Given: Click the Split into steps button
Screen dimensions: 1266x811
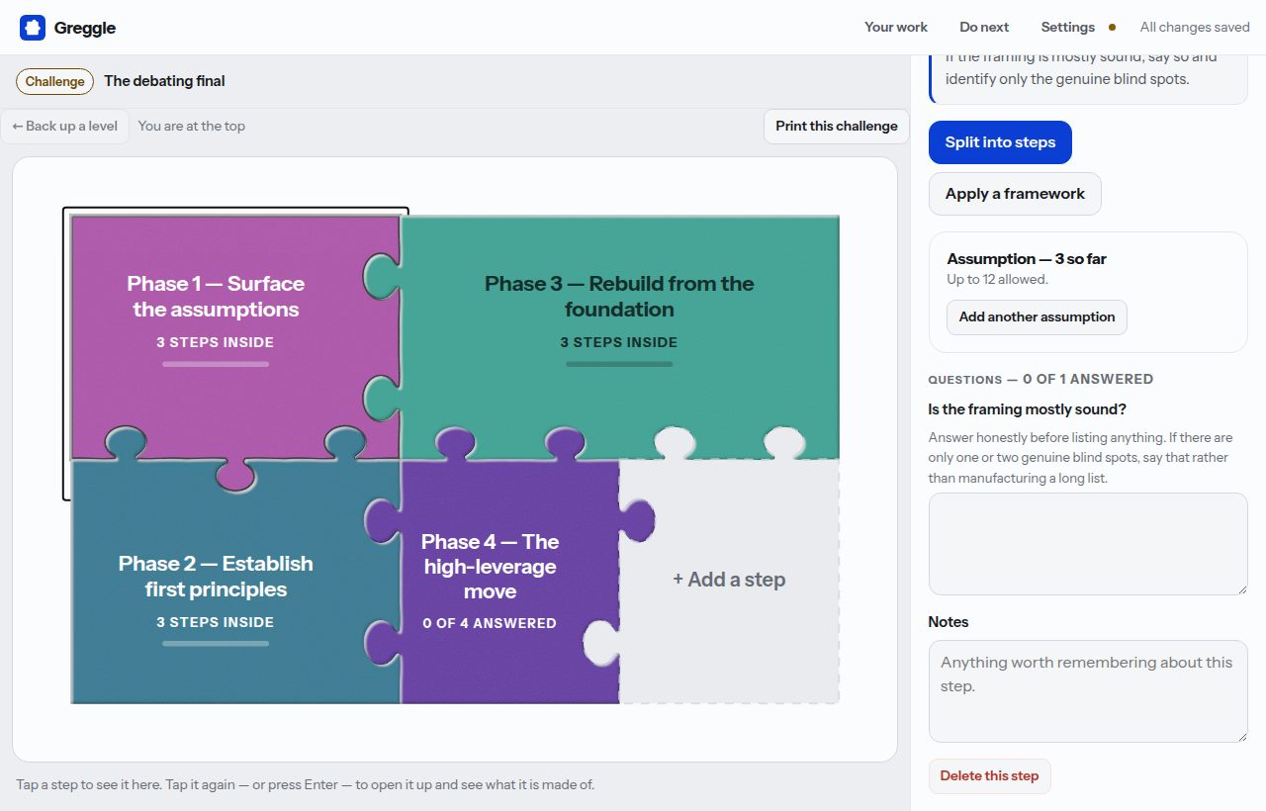Looking at the screenshot, I should point(1000,142).
